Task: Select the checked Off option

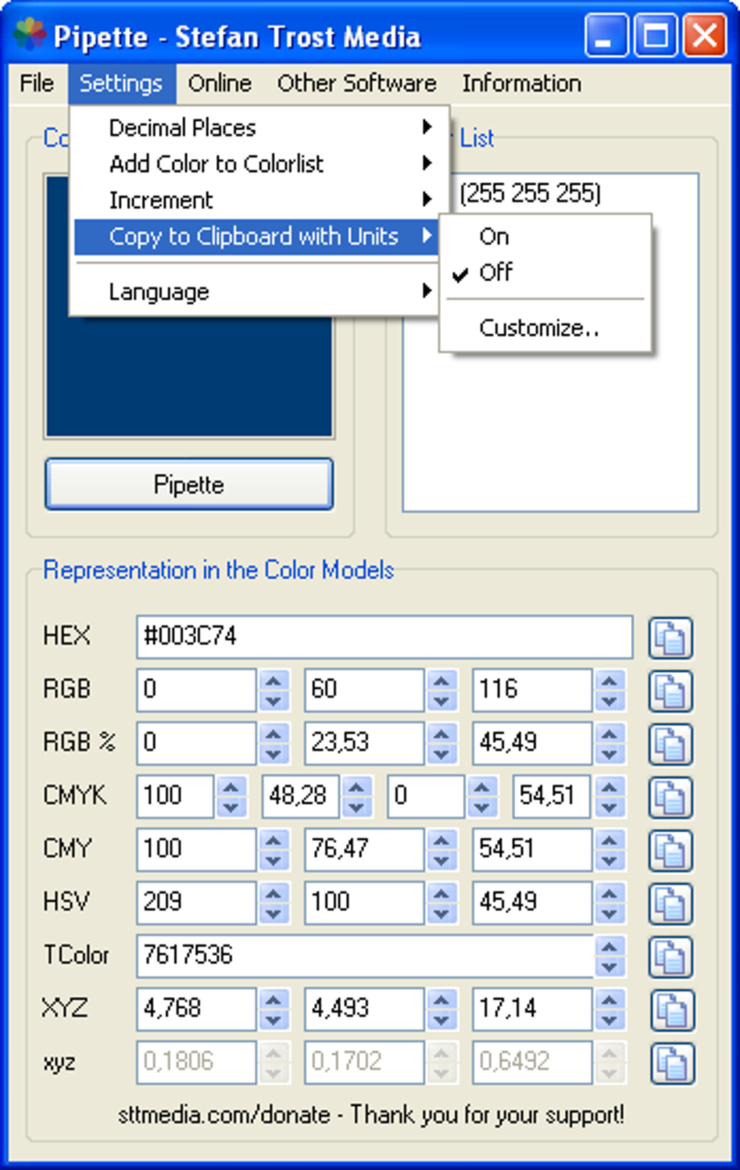Action: (x=545, y=273)
